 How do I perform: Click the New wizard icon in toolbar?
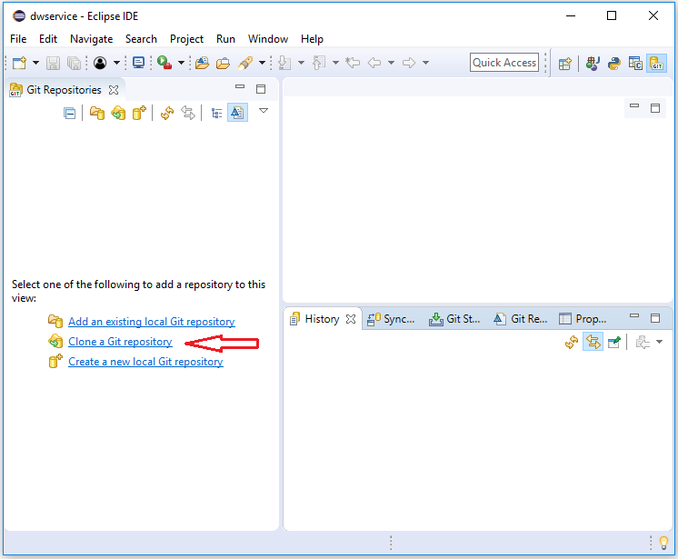tap(19, 63)
